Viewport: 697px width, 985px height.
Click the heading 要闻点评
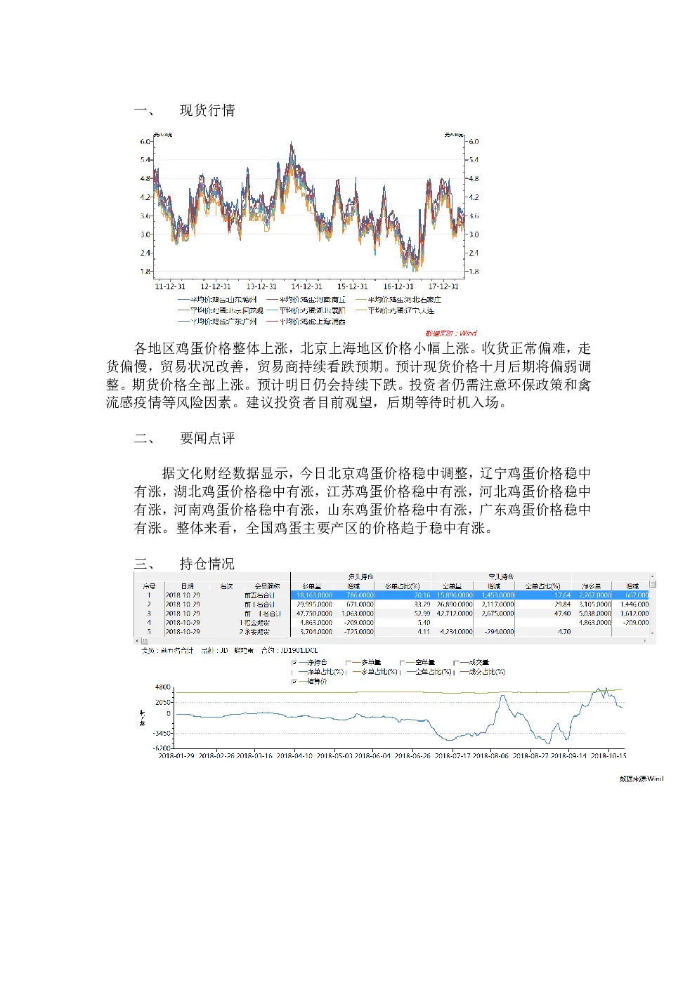tap(207, 438)
